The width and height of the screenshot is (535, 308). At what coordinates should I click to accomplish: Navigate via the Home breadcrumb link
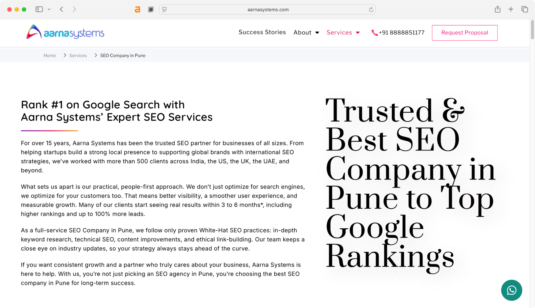coord(50,55)
